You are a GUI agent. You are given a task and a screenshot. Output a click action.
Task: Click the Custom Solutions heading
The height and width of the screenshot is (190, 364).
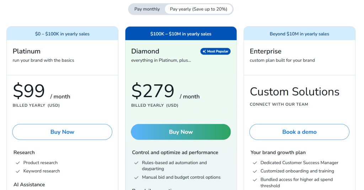(x=294, y=92)
